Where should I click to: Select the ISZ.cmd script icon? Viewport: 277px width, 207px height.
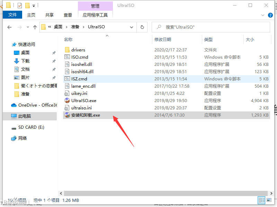click(x=67, y=79)
